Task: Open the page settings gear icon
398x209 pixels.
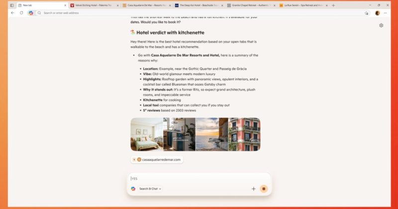Action: [381, 25]
